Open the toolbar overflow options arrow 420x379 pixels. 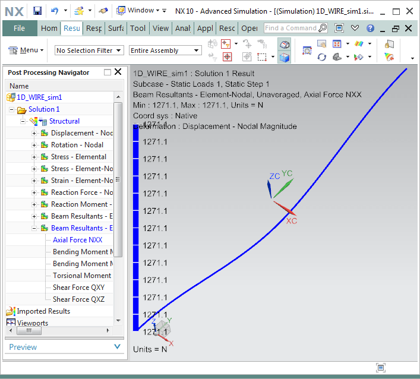(x=412, y=58)
